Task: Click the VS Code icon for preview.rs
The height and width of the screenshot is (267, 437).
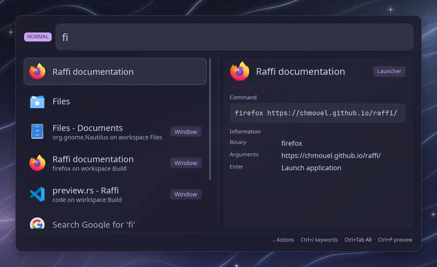Action: pos(37,194)
